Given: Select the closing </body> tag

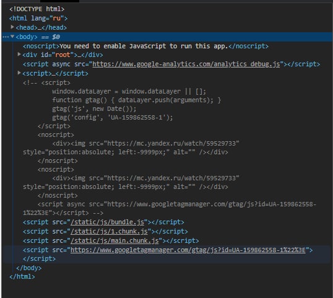Looking at the screenshot, I should pyautogui.click(x=29, y=268).
